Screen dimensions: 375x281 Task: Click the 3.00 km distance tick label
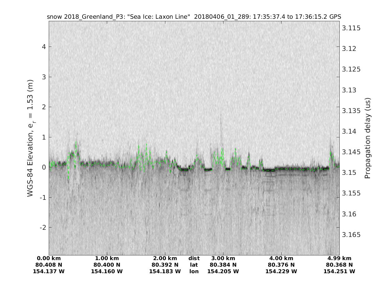click(x=223, y=258)
